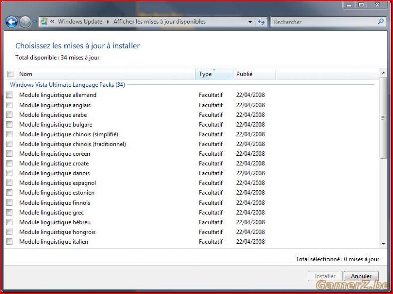Click the scrollbar up arrow of update list
The width and height of the screenshot is (393, 294).
pos(383,73)
